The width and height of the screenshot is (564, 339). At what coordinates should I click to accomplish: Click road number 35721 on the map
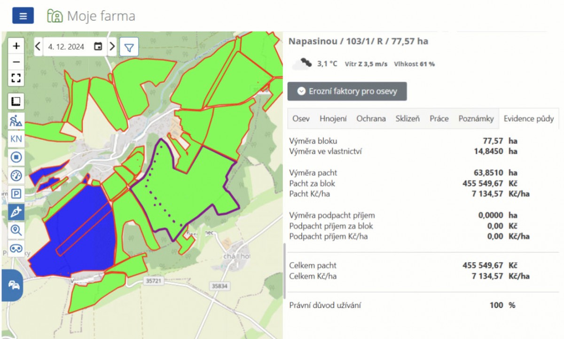[x=153, y=281]
